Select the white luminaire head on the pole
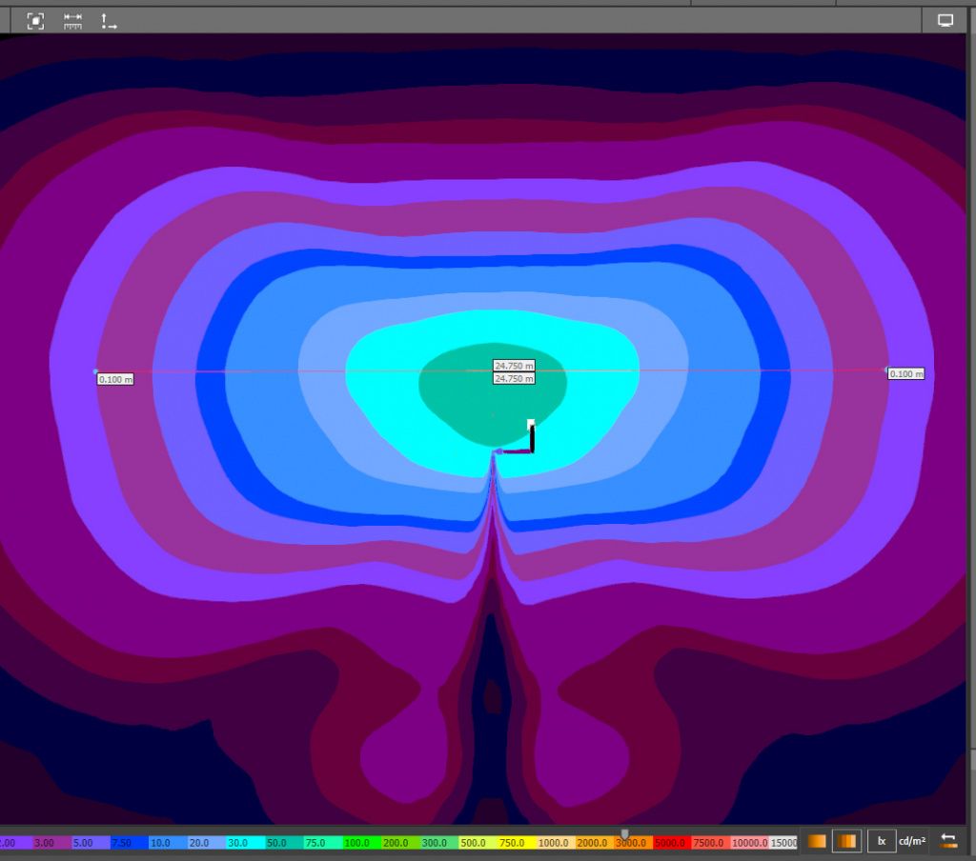Image resolution: width=976 pixels, height=861 pixels. click(531, 424)
